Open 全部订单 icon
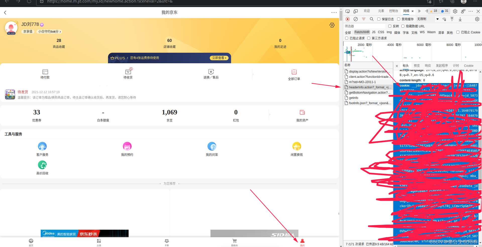This screenshot has width=482, height=247. click(294, 72)
